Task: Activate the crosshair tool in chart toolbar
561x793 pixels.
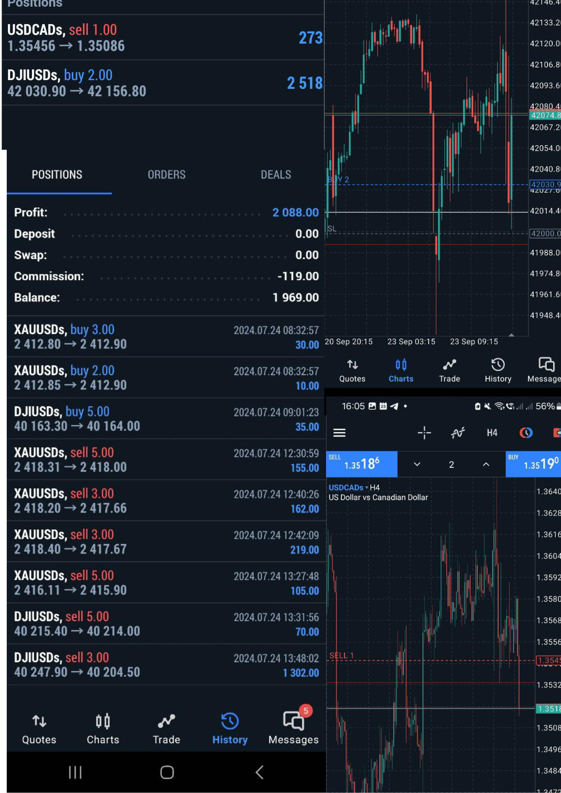Action: coord(424,433)
